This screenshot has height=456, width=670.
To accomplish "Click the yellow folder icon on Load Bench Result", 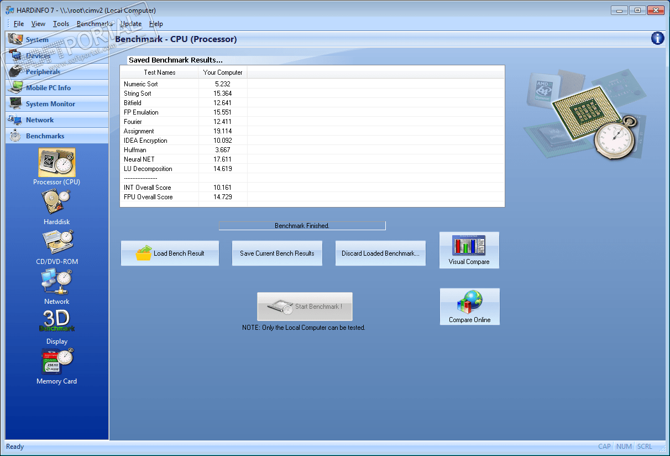I will 144,253.
